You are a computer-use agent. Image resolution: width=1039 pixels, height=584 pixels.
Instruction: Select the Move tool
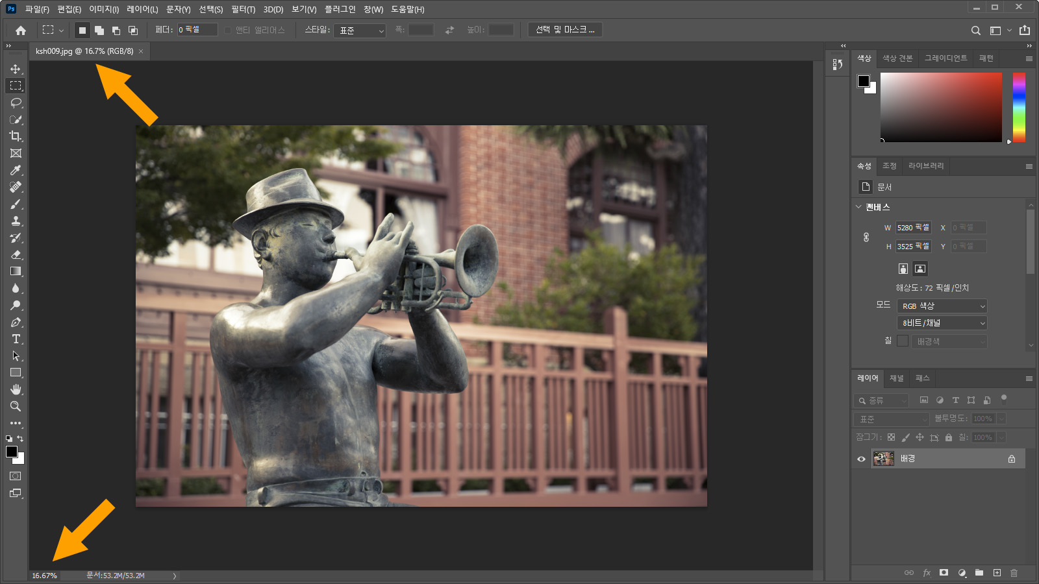click(16, 69)
